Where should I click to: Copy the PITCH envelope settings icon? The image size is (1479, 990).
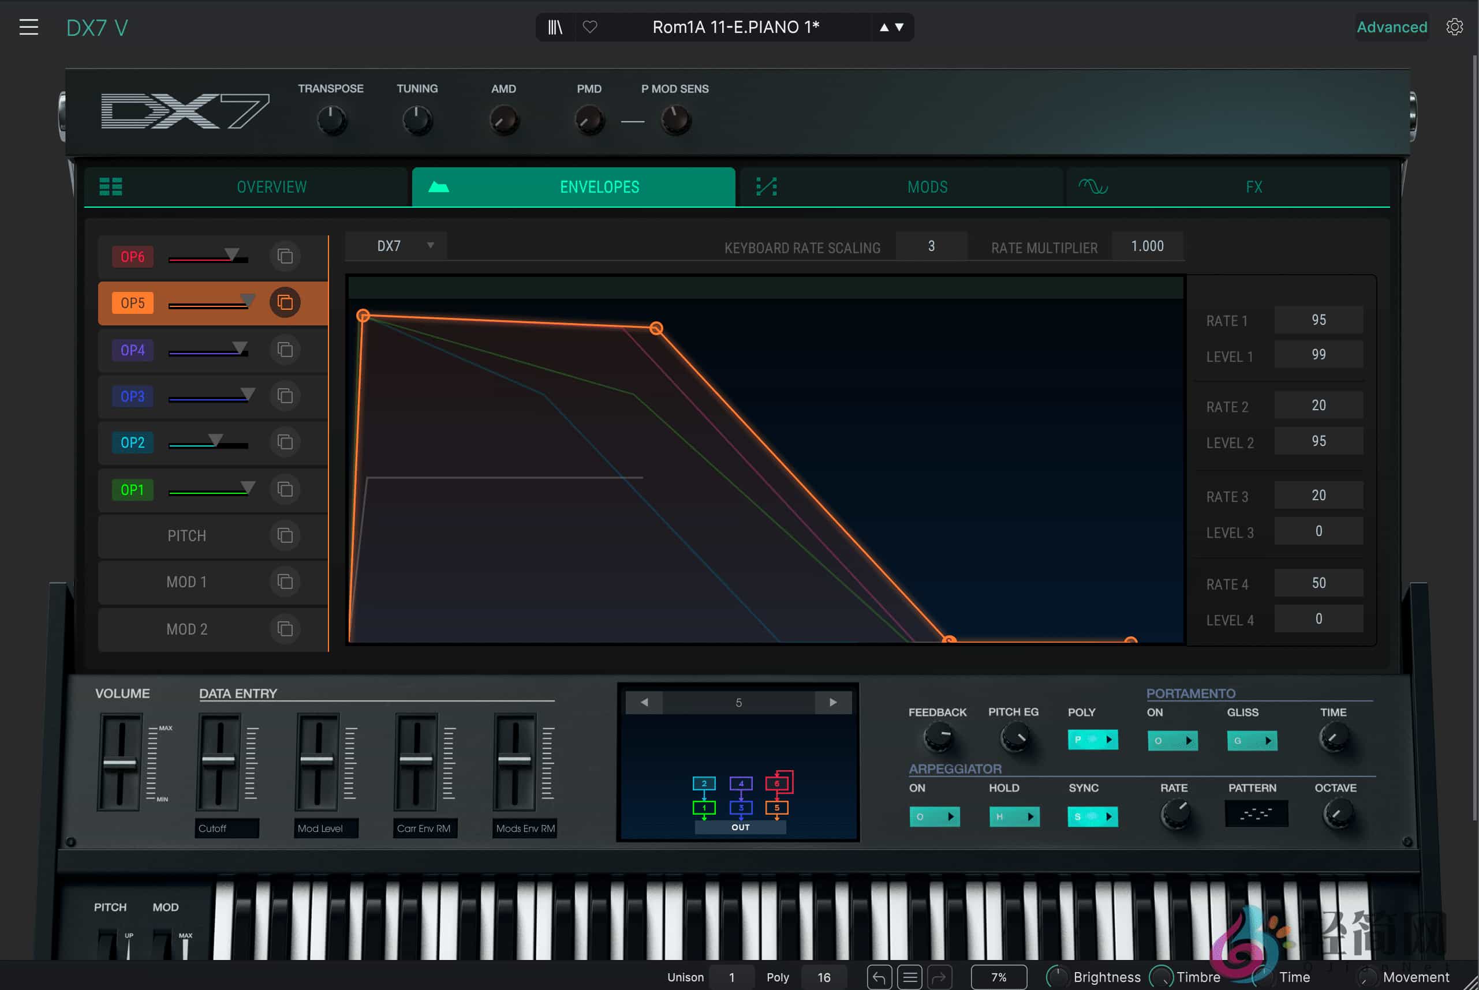tap(285, 535)
